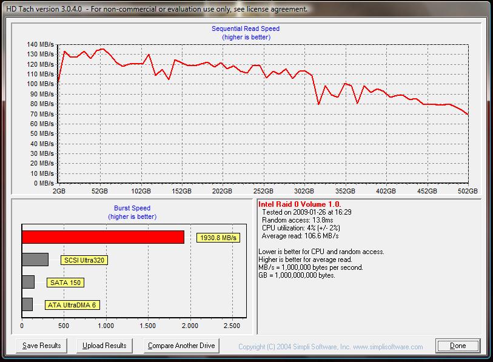The height and width of the screenshot is (362, 493).
Task: Click the www.simplisoftware.com copyright text
Action: point(330,347)
